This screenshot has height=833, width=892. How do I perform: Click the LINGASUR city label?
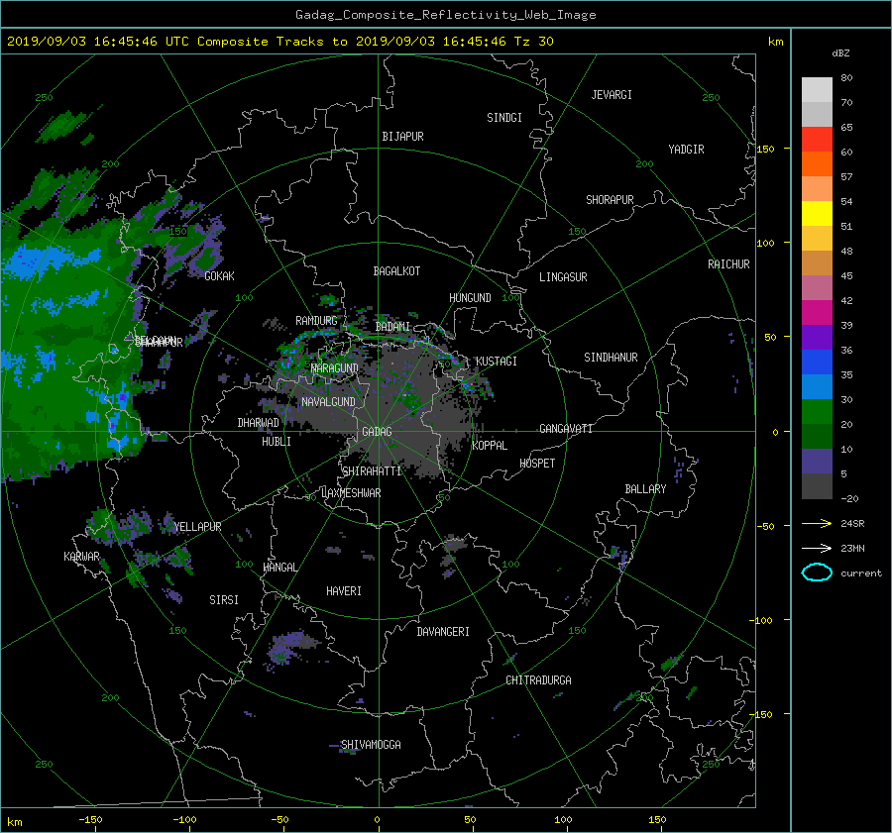pos(563,277)
